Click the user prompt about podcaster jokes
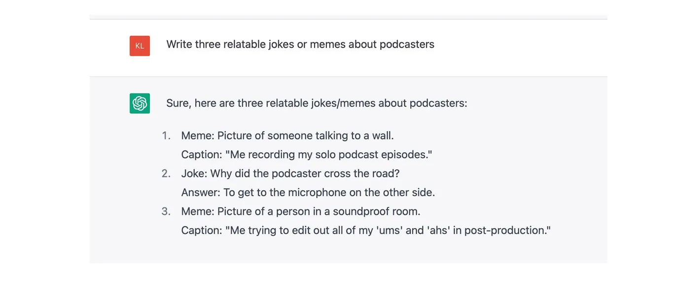This screenshot has height=303, width=674. pyautogui.click(x=300, y=44)
